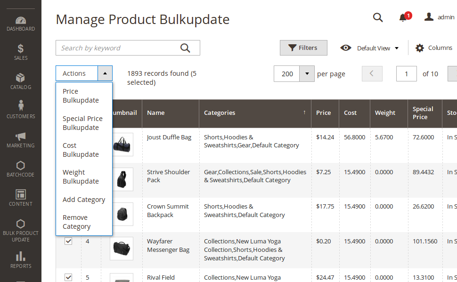The height and width of the screenshot is (282, 457).
Task: Click the Filters button
Action: coord(303,48)
